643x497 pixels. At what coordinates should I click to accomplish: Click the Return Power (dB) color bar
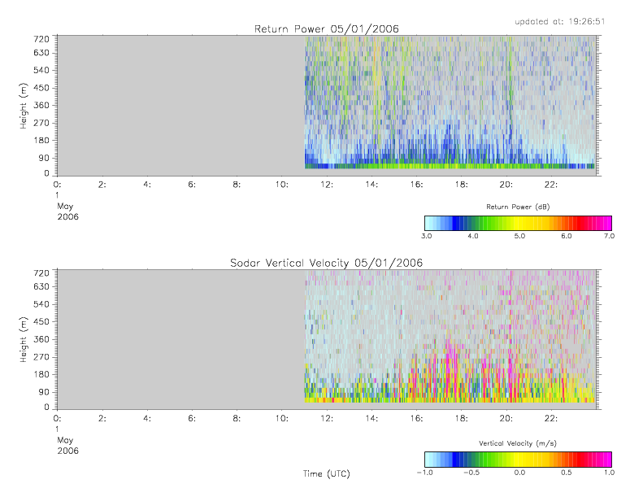[518, 223]
